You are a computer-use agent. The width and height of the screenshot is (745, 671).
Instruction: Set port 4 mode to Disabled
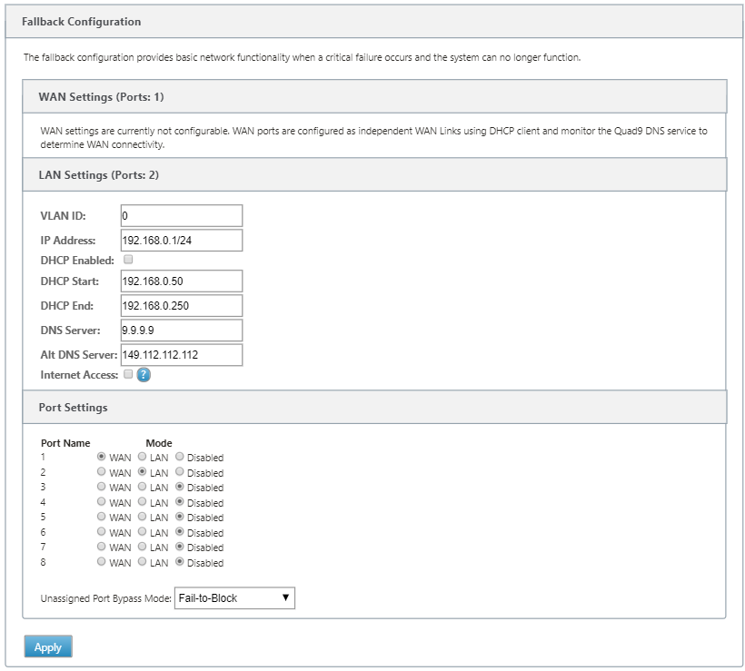click(x=180, y=501)
